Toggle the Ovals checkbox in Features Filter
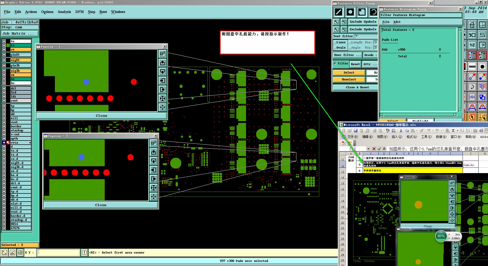The image size is (488, 266). click(335, 48)
